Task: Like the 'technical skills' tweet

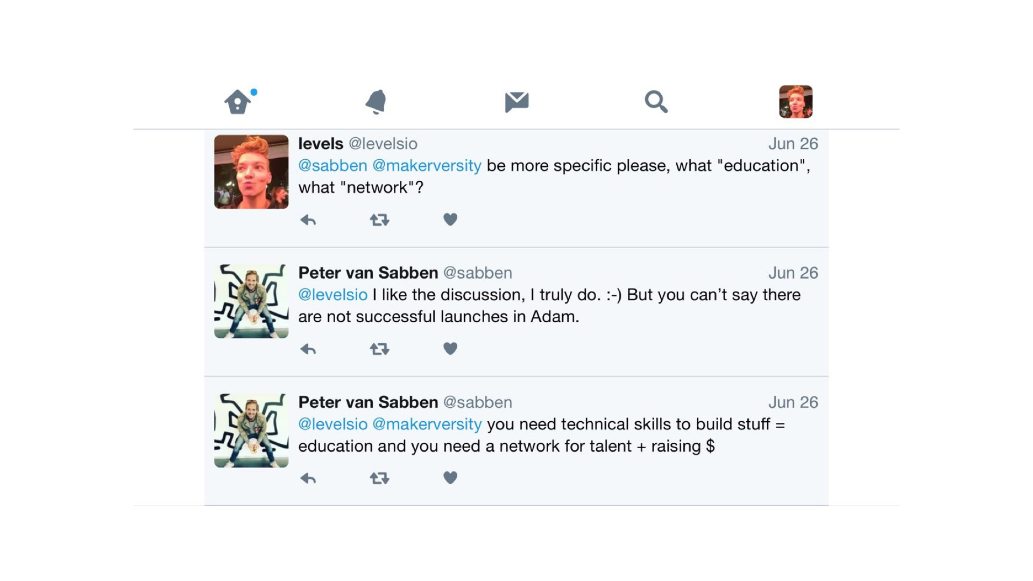Action: point(450,478)
